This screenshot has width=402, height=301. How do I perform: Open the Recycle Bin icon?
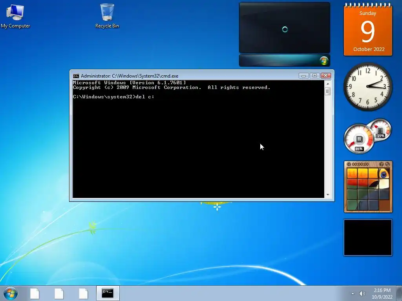click(x=107, y=16)
